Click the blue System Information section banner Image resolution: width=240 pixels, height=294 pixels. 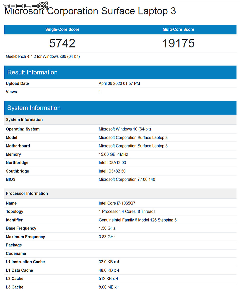[x=120, y=108]
